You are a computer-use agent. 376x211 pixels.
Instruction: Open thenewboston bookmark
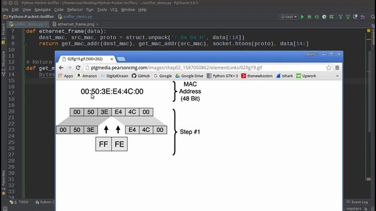tap(257, 76)
